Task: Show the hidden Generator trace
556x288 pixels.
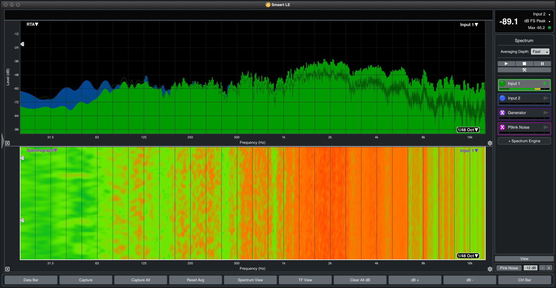Action: coord(502,113)
